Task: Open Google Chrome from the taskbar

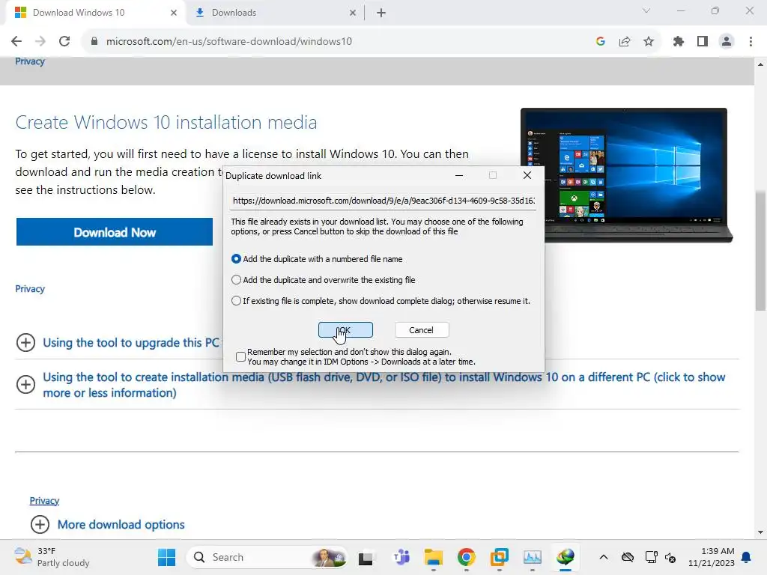Action: click(x=466, y=557)
